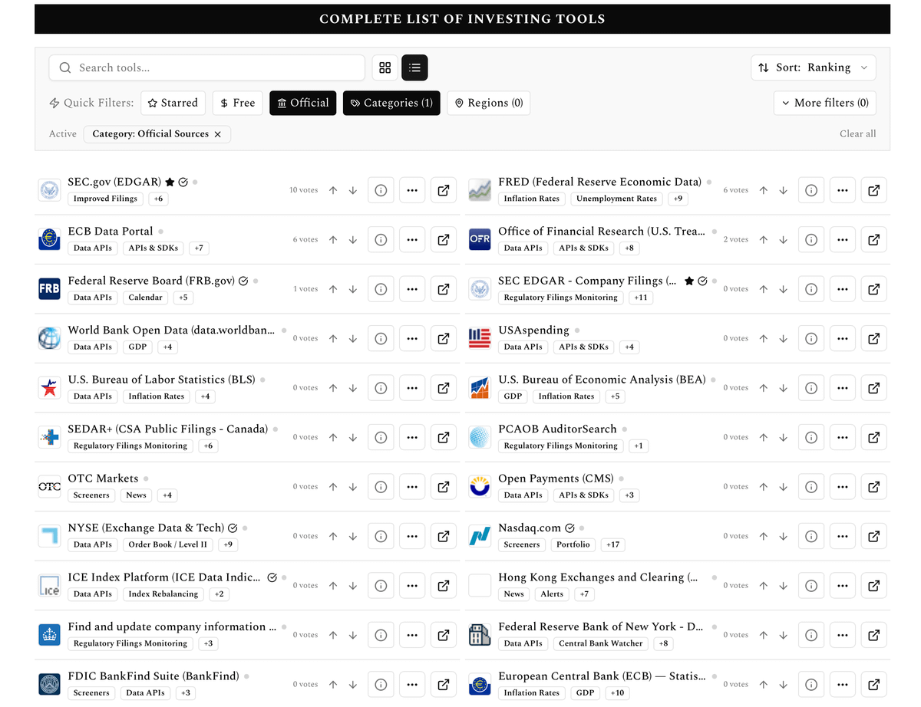
Task: Select Unemployment Rates tag on FRED row
Action: tap(617, 199)
